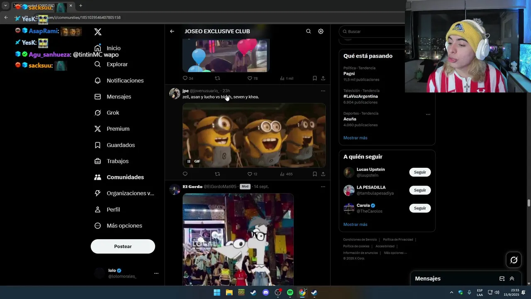Open Explorar in the sidebar
Viewport: 531px width, 299px height.
click(111, 64)
